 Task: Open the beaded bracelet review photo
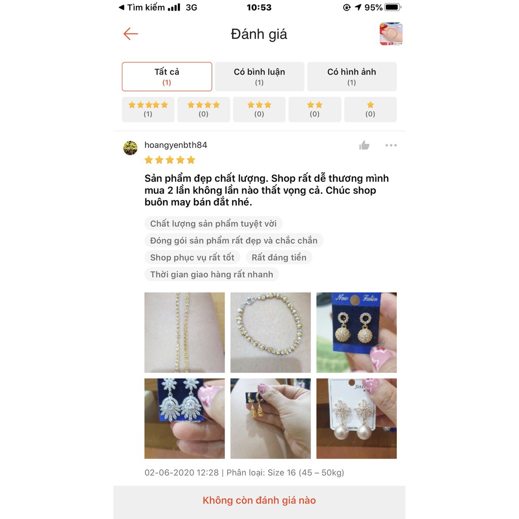(271, 332)
